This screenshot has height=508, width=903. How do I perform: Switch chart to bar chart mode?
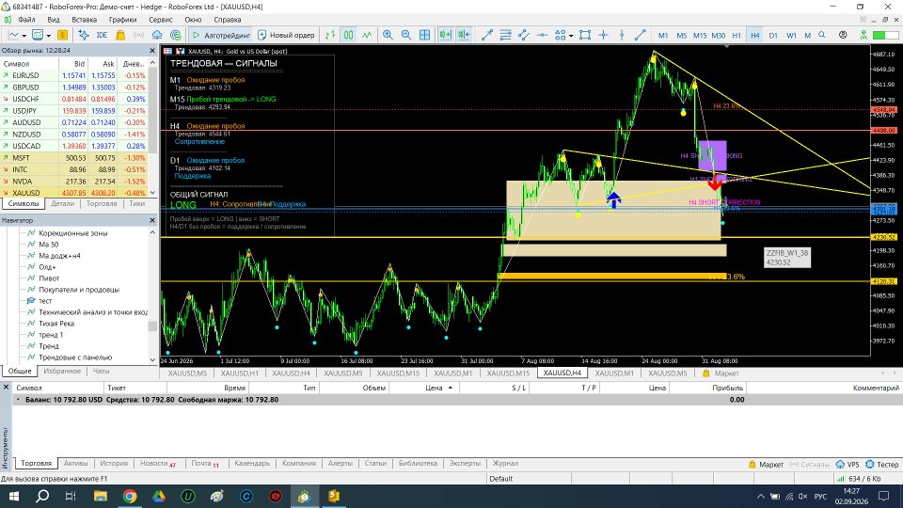tap(330, 35)
